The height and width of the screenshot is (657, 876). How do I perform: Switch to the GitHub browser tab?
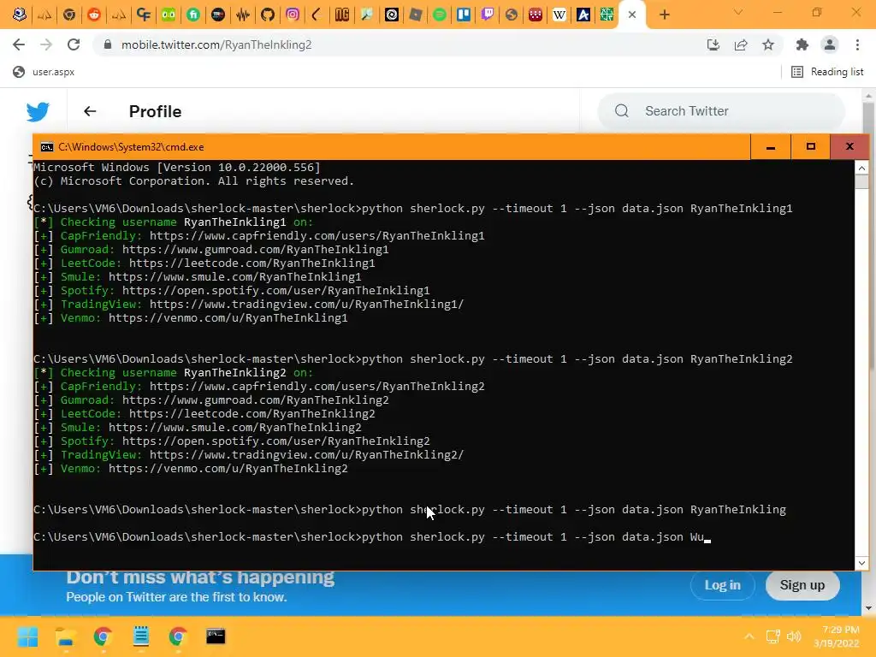tap(268, 15)
